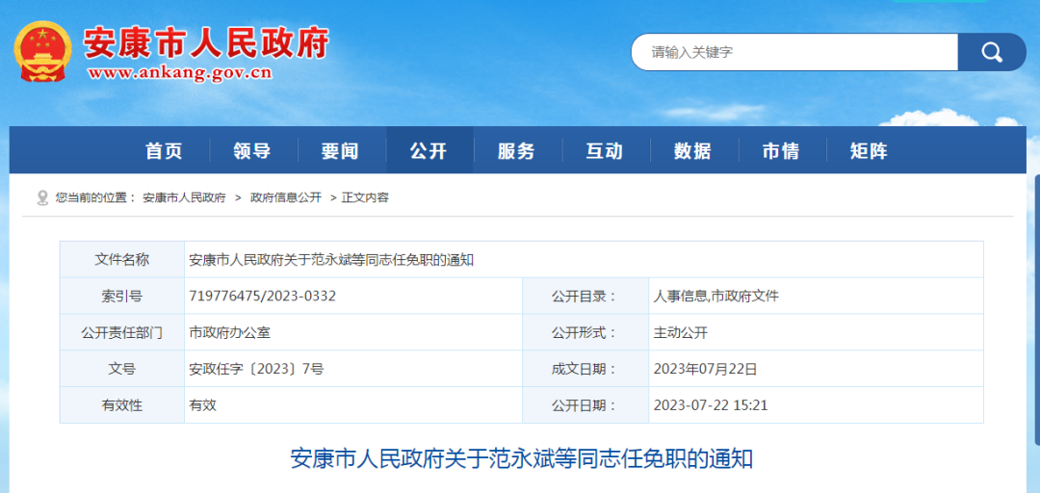Open the 领导 navigation tab
This screenshot has height=493, width=1040.
point(252,151)
